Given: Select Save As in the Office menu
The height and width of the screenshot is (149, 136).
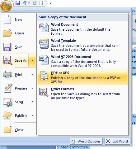Looking at the screenshot, I should point(15,60).
